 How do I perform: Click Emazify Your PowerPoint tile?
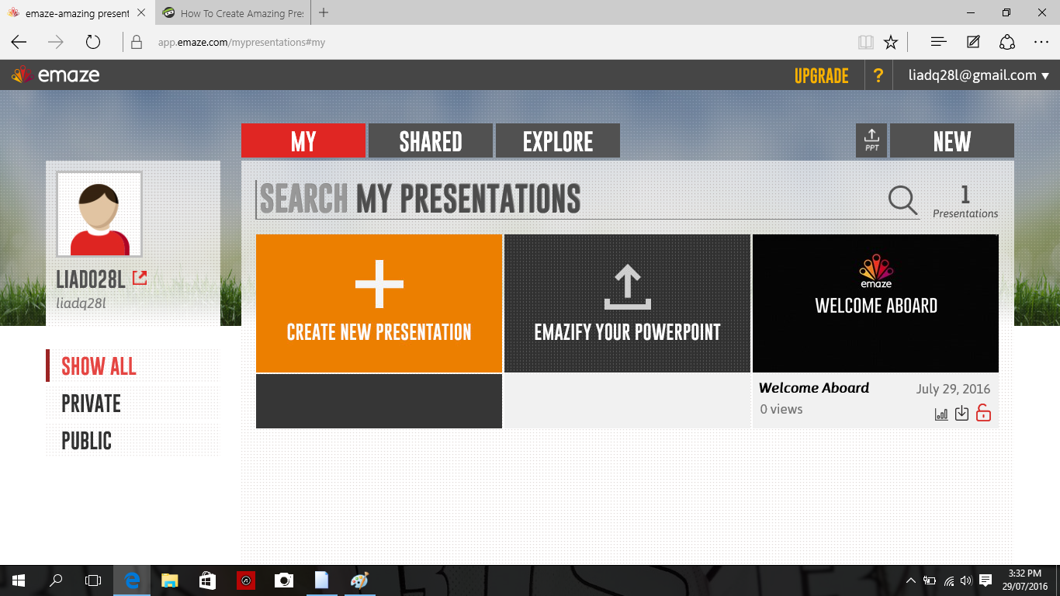627,303
